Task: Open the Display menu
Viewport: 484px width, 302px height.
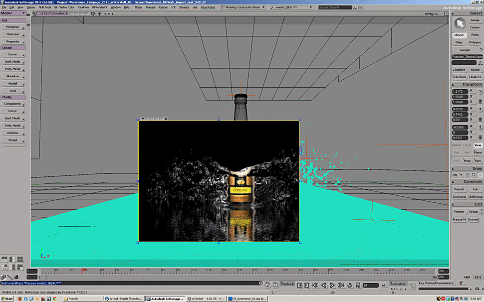Action: point(31,7)
